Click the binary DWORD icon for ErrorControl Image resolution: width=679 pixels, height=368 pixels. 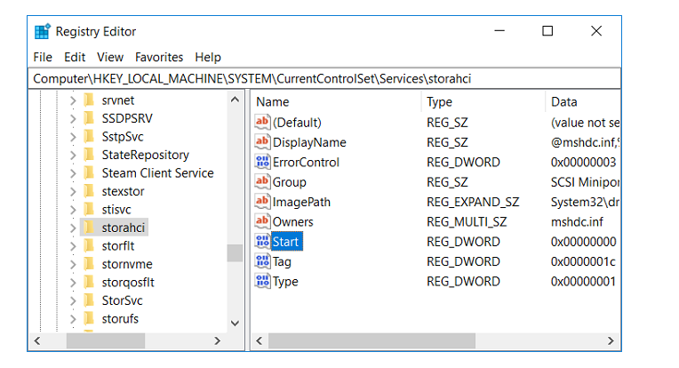click(262, 162)
